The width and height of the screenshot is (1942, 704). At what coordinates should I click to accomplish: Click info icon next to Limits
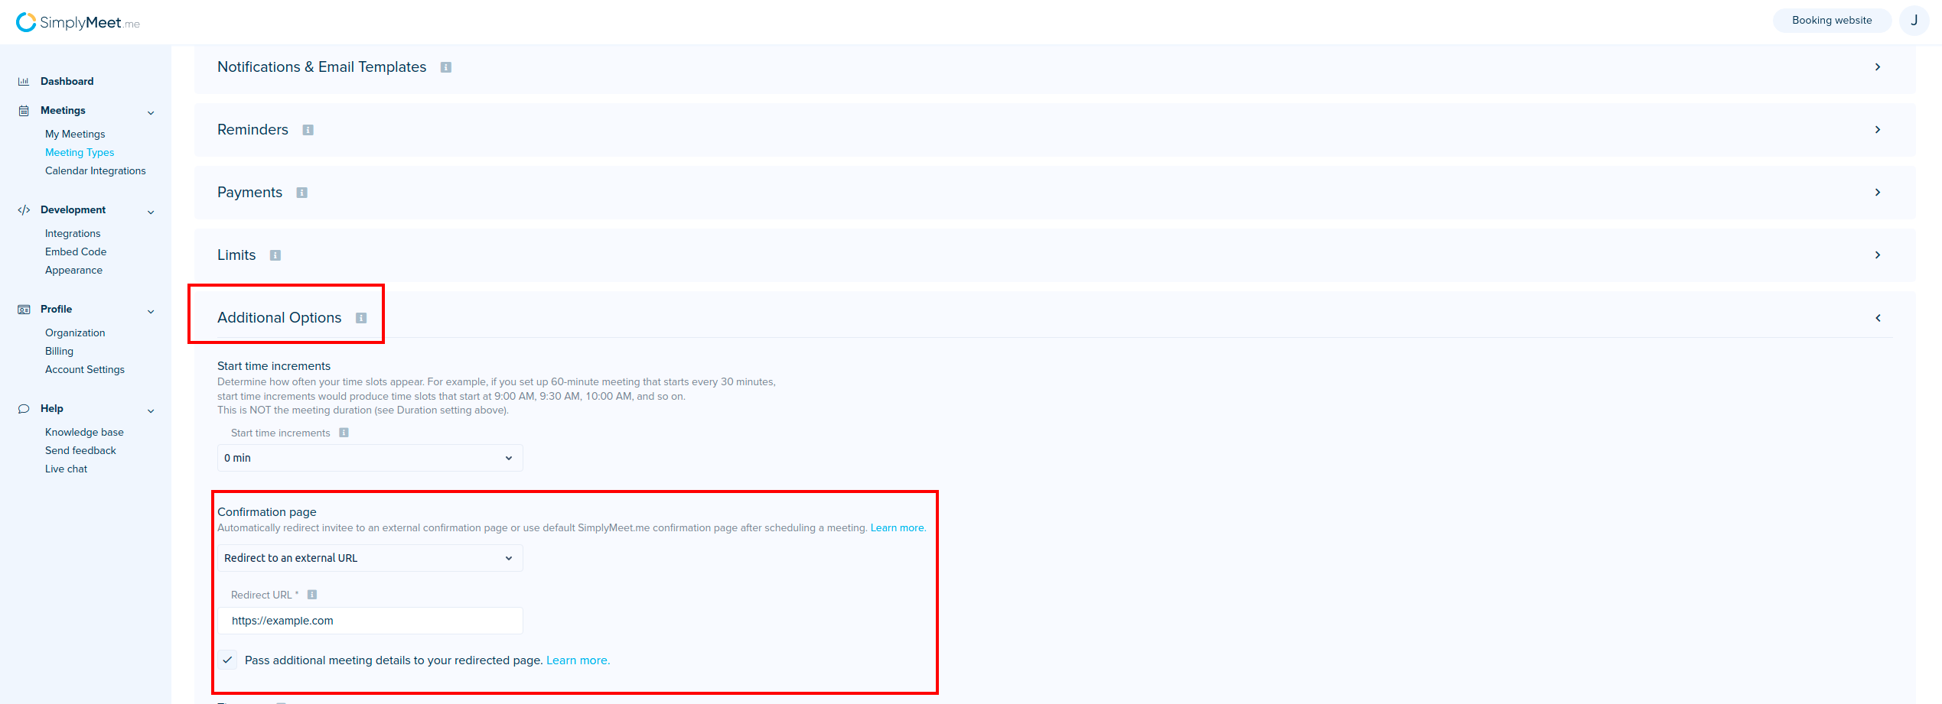point(275,255)
